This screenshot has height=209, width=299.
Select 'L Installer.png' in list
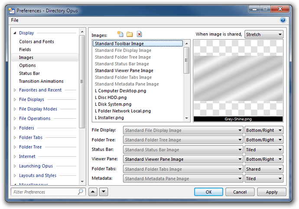point(138,118)
